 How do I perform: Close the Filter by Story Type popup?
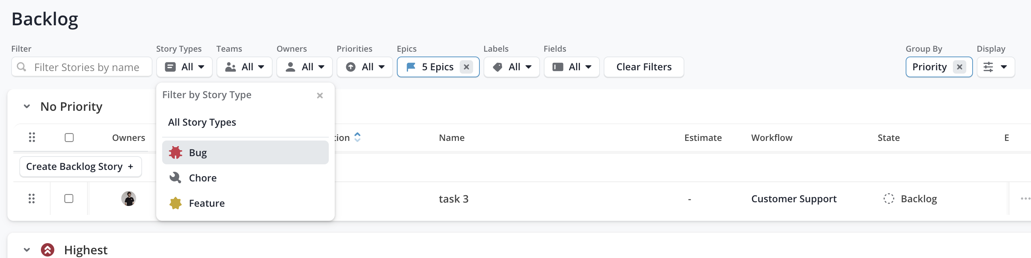[320, 95]
